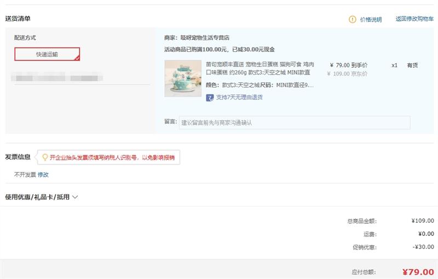Open the pet birthday cake product title
The width and height of the screenshot is (438, 279).
(x=258, y=68)
